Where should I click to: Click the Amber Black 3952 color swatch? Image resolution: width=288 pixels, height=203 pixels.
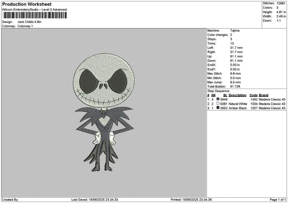click(x=218, y=108)
